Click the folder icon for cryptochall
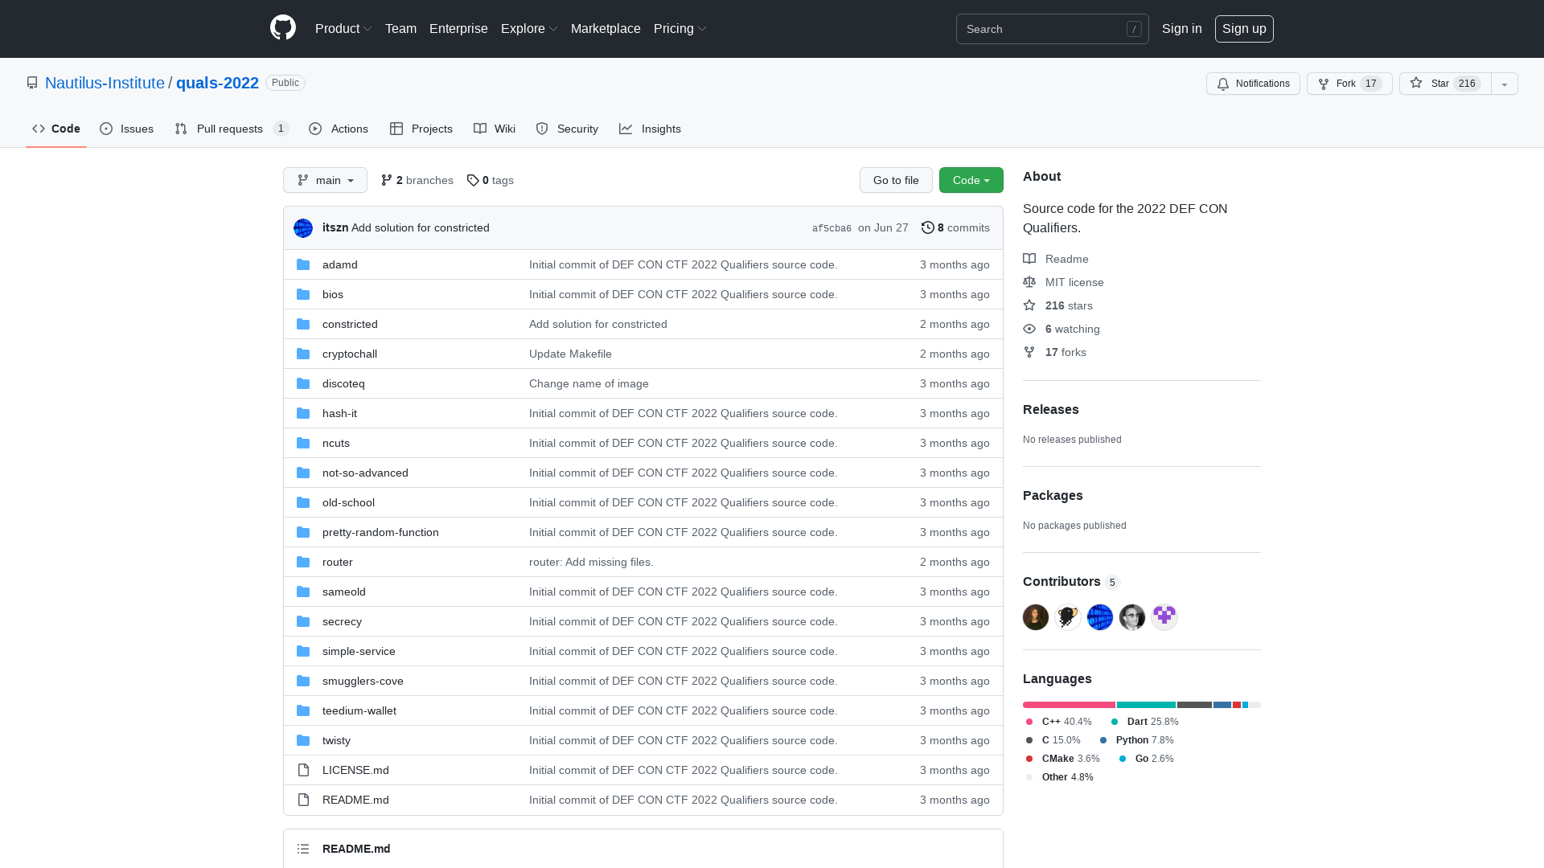This screenshot has height=868, width=1544. point(303,354)
